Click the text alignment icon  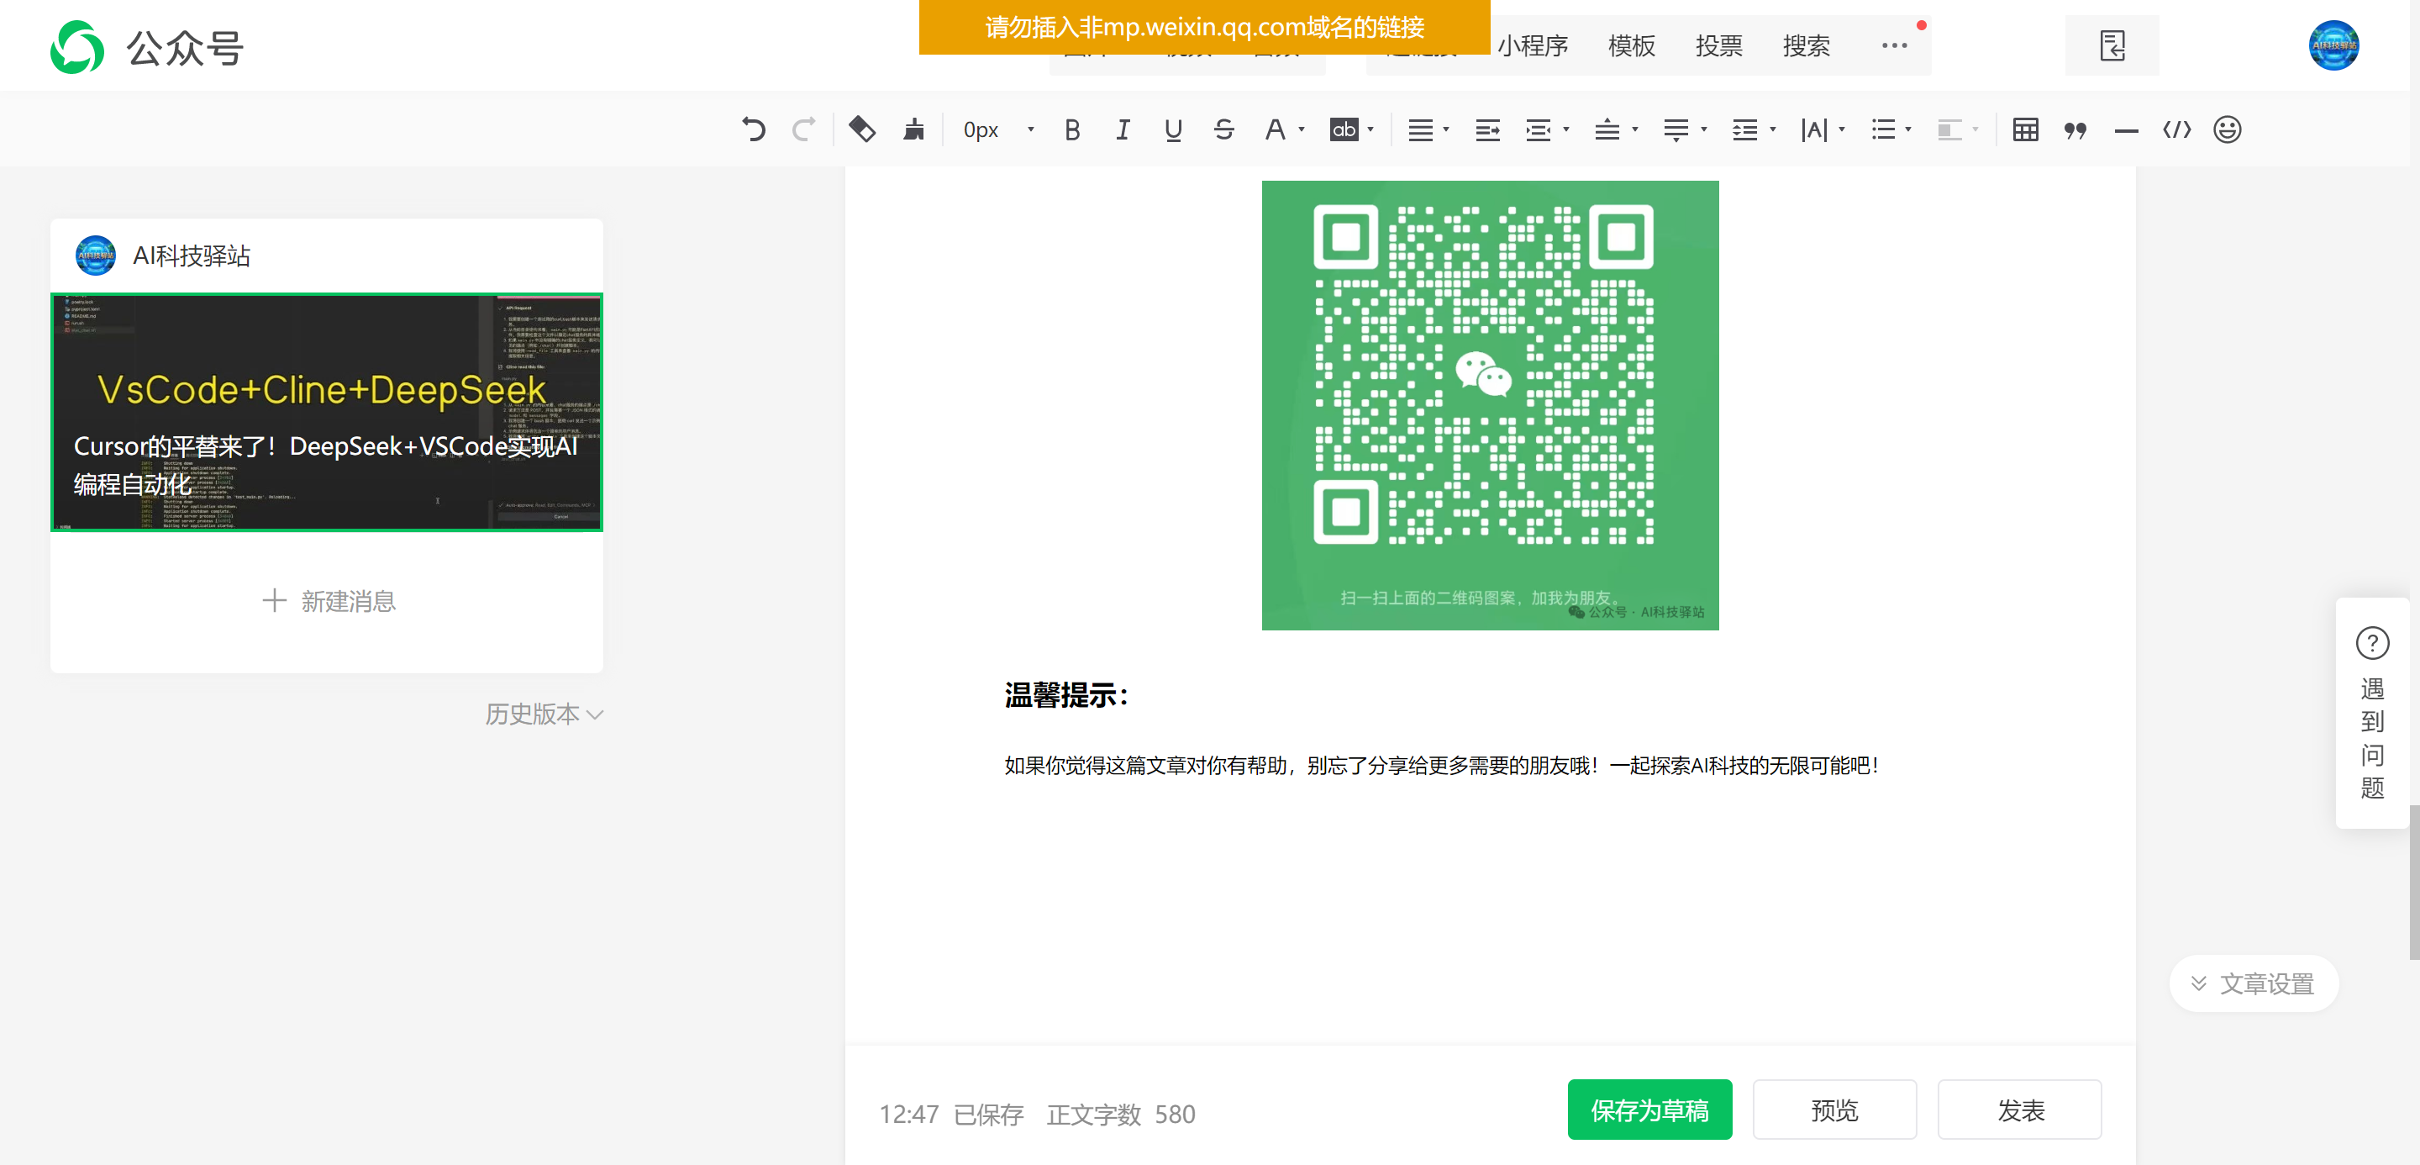click(1420, 129)
